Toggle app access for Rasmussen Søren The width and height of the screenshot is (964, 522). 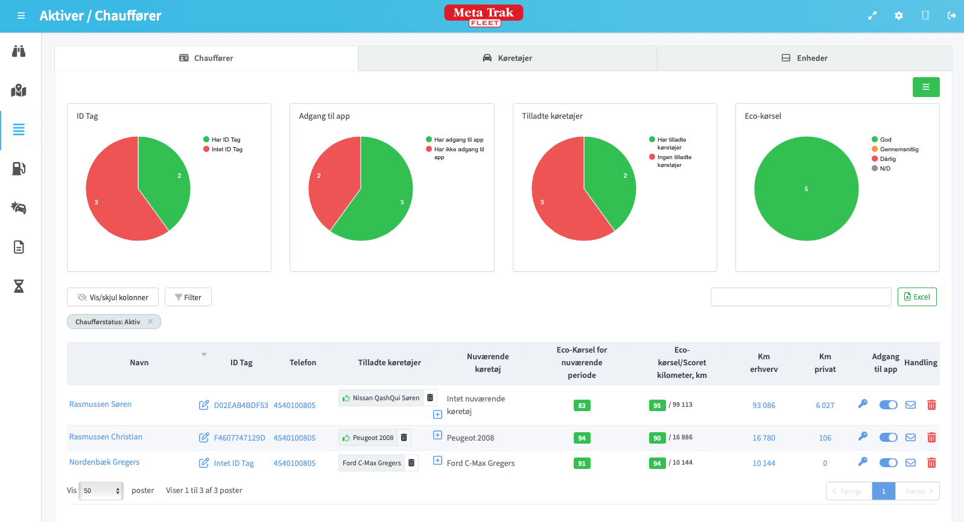(888, 405)
